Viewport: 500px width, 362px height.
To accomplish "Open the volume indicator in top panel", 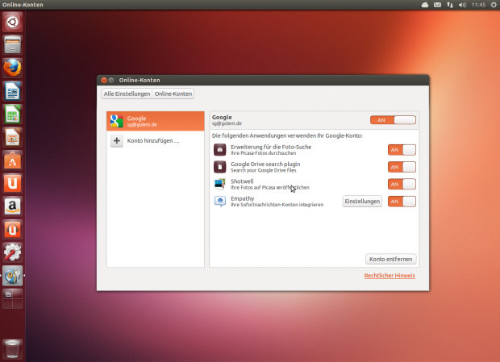I will coord(462,5).
